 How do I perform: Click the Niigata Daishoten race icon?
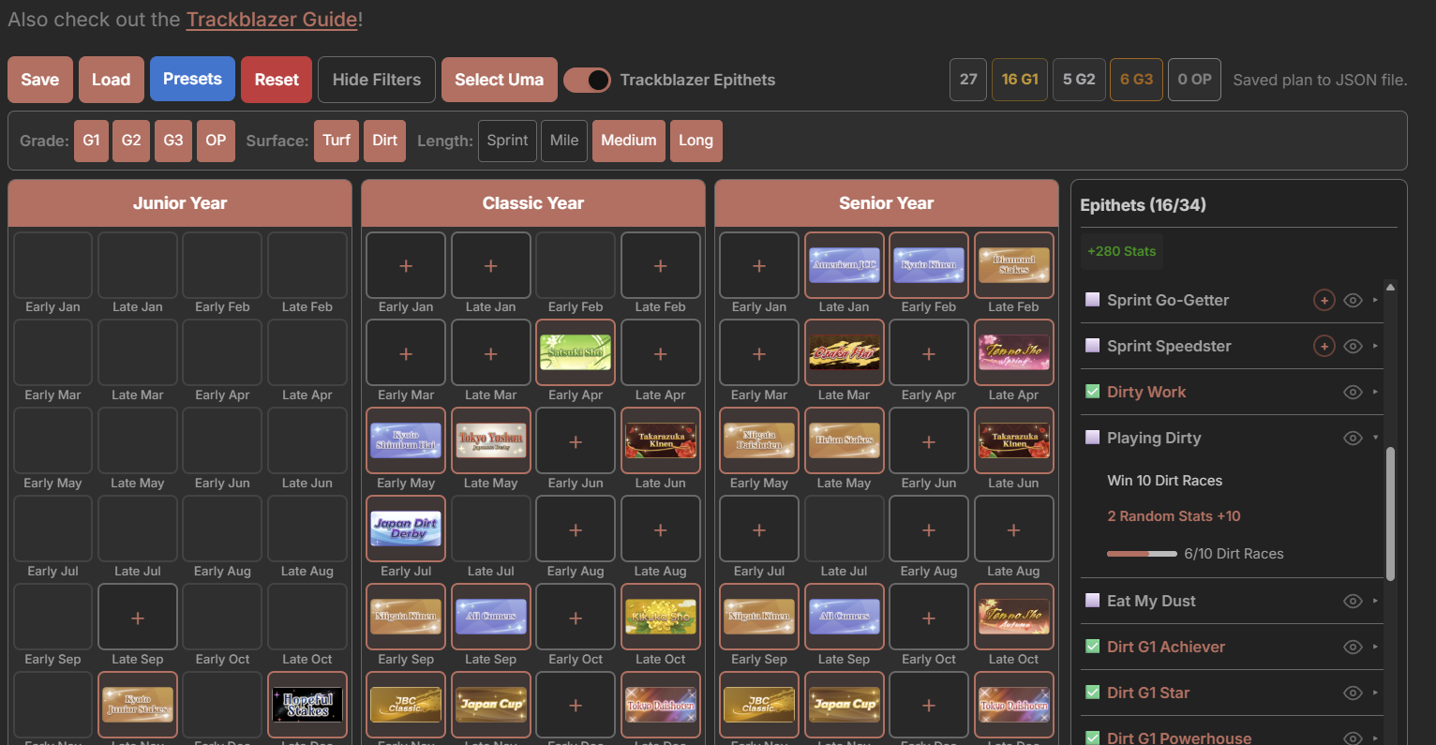pyautogui.click(x=759, y=440)
